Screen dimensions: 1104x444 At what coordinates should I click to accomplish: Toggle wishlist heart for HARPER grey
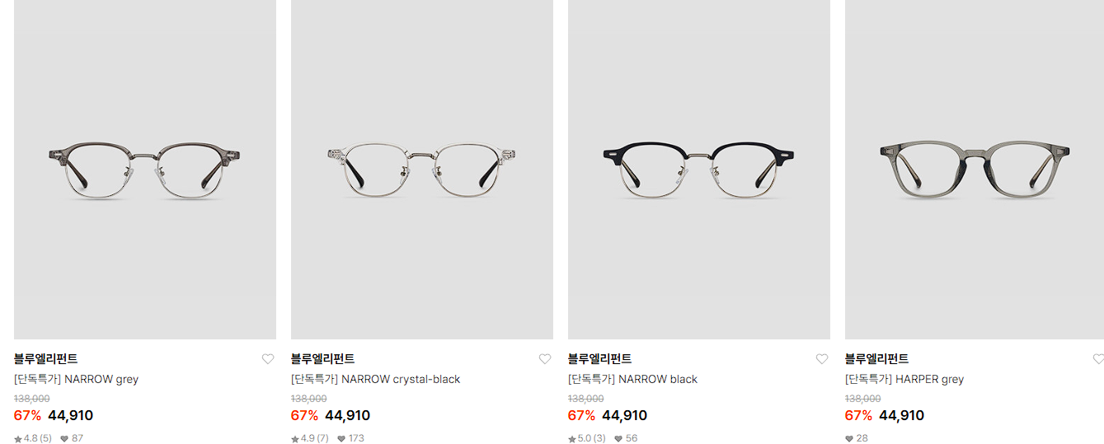[1098, 359]
